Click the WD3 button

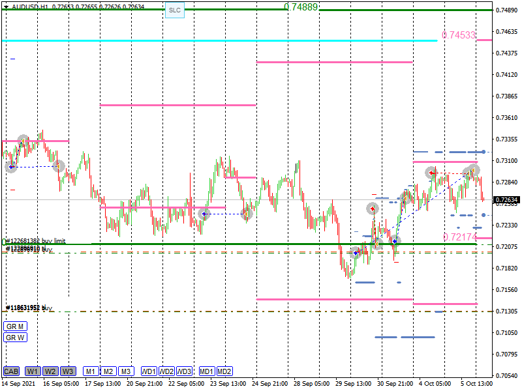[184, 371]
